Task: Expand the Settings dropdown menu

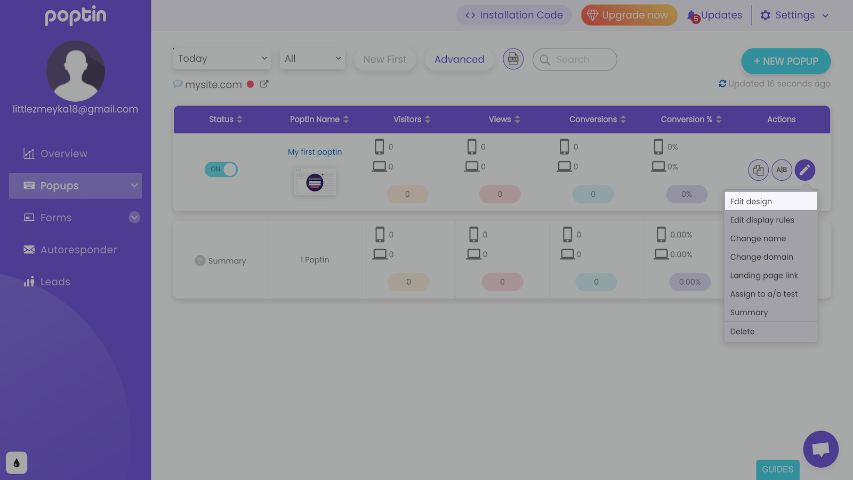Action: coord(794,15)
